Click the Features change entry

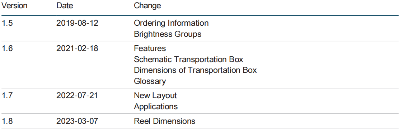coord(150,48)
